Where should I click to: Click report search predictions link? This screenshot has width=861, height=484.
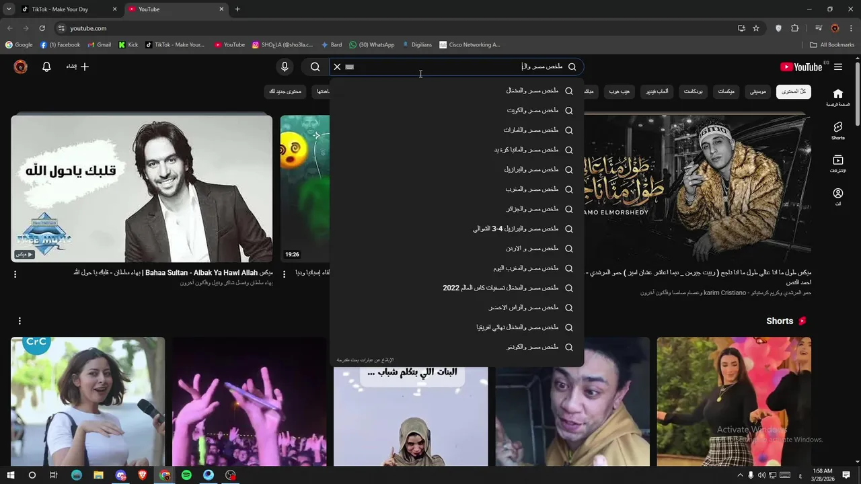pyautogui.click(x=365, y=360)
